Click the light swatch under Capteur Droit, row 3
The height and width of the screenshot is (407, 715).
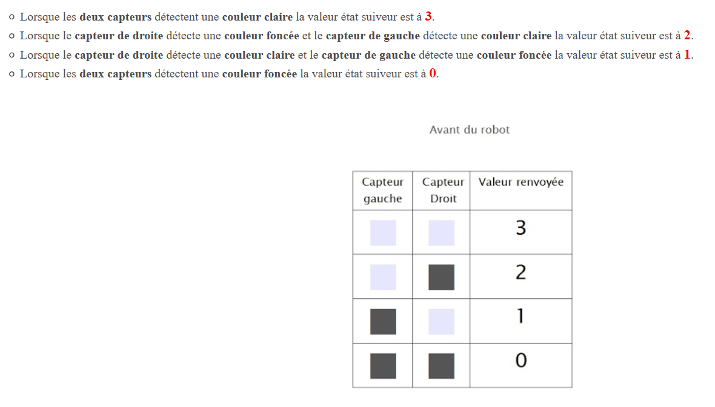(441, 233)
